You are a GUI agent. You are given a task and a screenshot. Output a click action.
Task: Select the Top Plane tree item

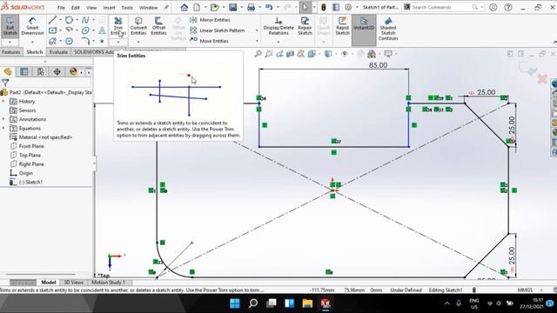[25, 155]
